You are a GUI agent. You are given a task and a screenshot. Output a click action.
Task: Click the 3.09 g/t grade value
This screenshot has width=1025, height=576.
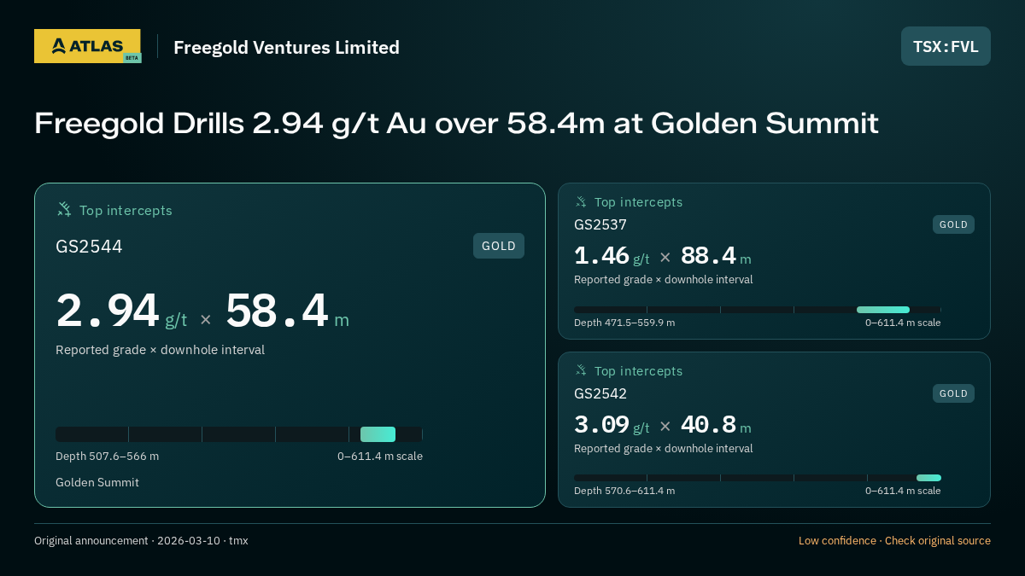[x=612, y=425]
